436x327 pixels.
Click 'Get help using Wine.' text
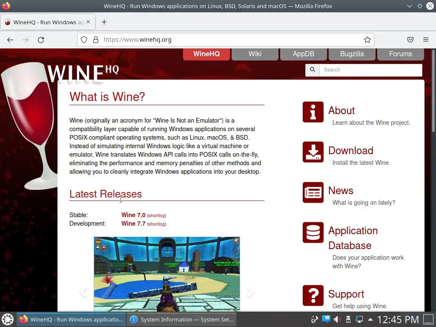pos(359,306)
